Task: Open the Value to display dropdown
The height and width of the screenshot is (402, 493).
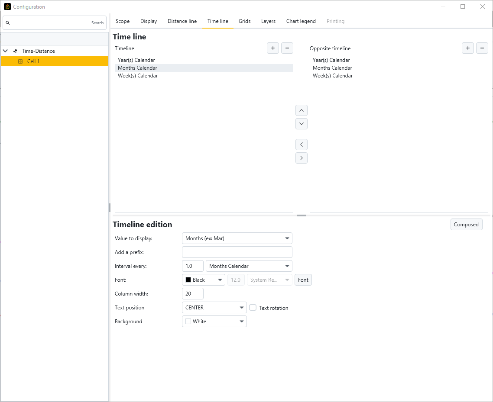Action: [x=237, y=238]
